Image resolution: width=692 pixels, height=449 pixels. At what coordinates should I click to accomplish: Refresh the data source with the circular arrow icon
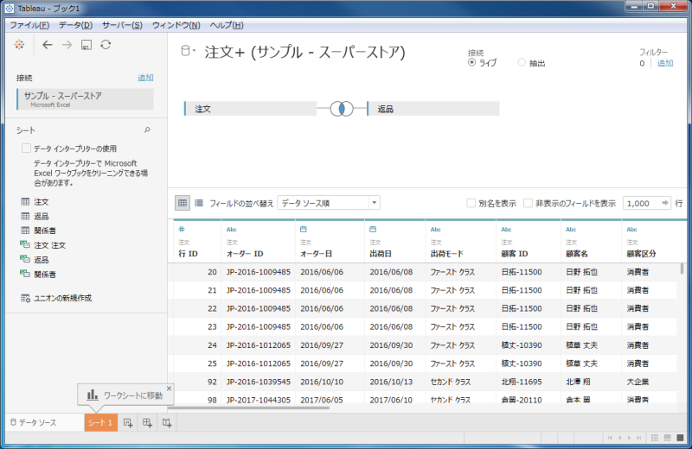pyautogui.click(x=106, y=45)
